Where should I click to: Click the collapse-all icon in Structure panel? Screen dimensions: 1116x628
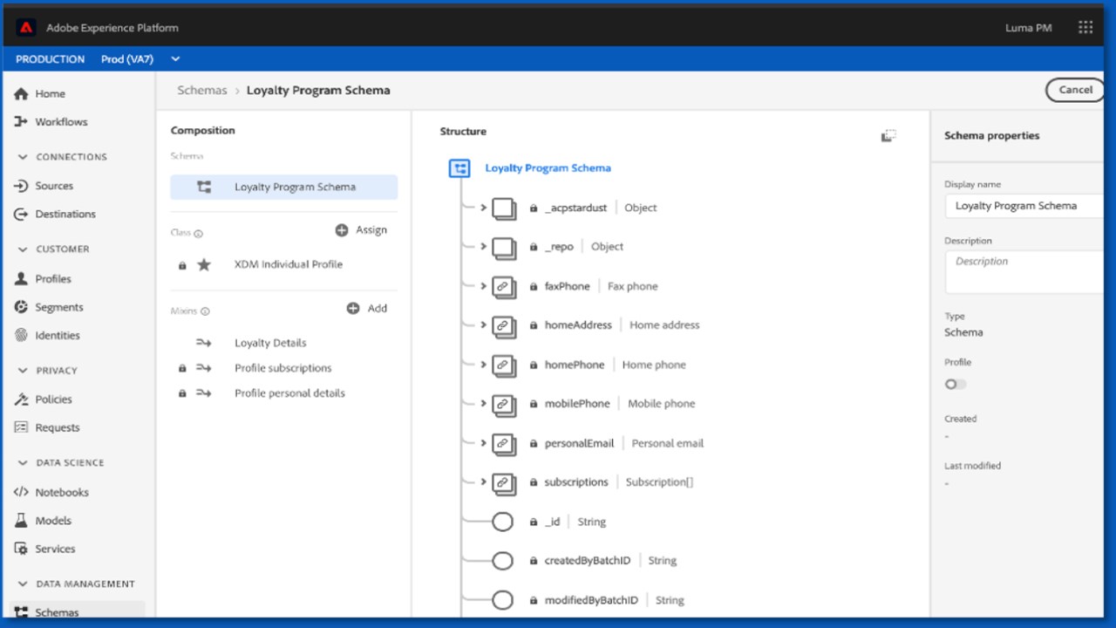pos(888,135)
